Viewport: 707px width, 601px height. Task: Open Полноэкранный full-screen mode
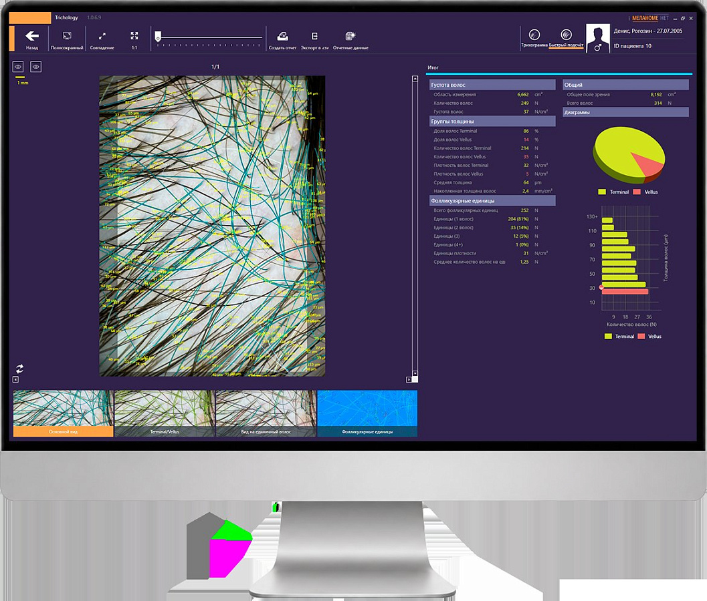tap(67, 39)
